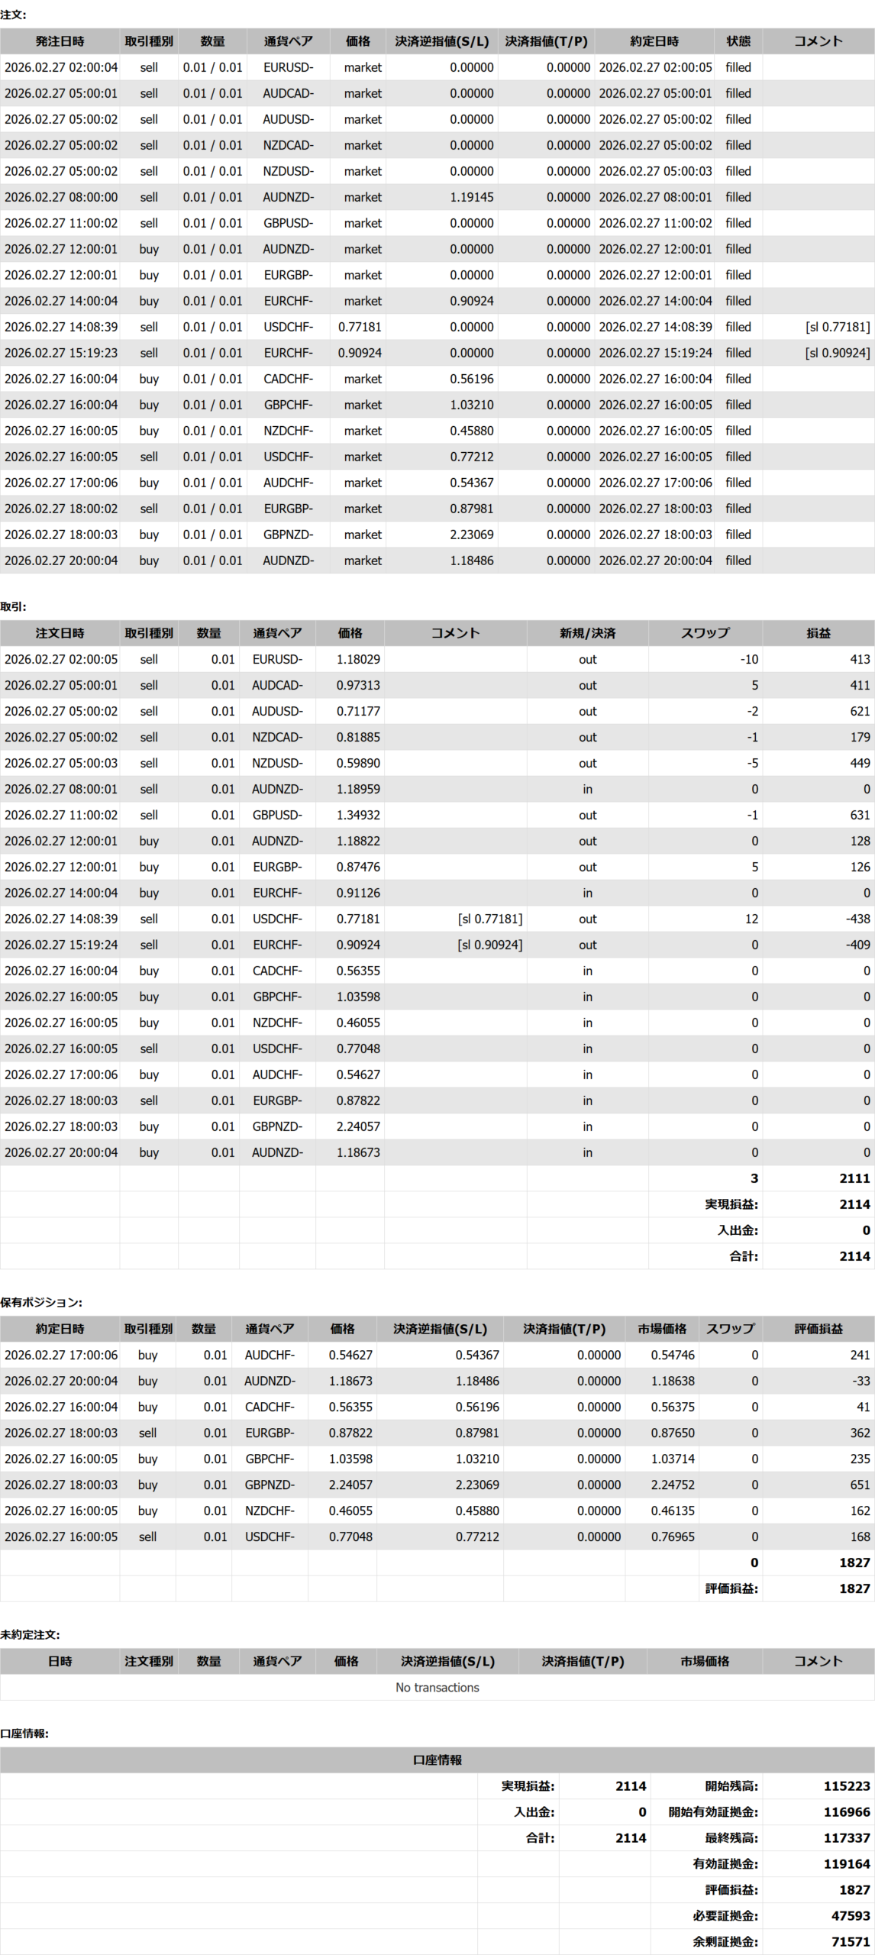This screenshot has height=1955, width=875.
Task: Click the 状態 column header in orders table
Action: pos(738,41)
